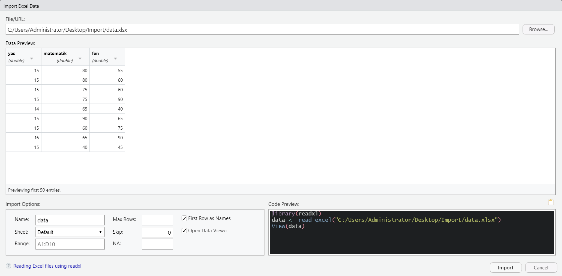
Task: Click the read_excel line in code preview
Action: click(x=386, y=220)
